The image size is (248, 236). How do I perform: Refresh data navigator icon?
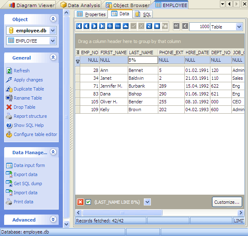click(x=149, y=26)
